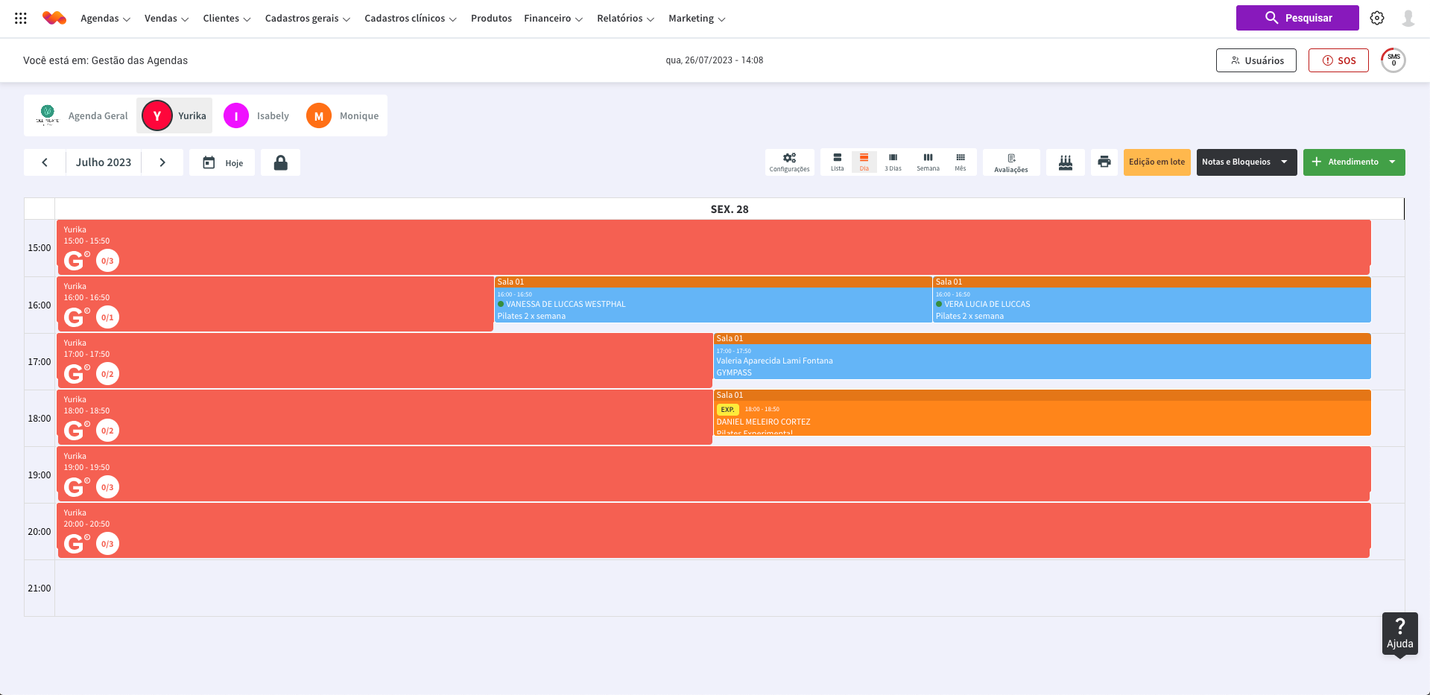Open the Notas e Bloqueios dropdown
The image size is (1430, 695).
click(1246, 162)
